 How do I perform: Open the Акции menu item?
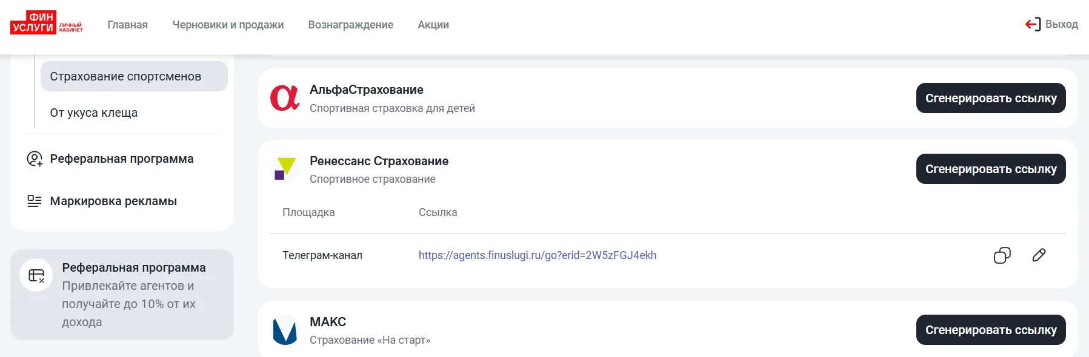coord(433,25)
